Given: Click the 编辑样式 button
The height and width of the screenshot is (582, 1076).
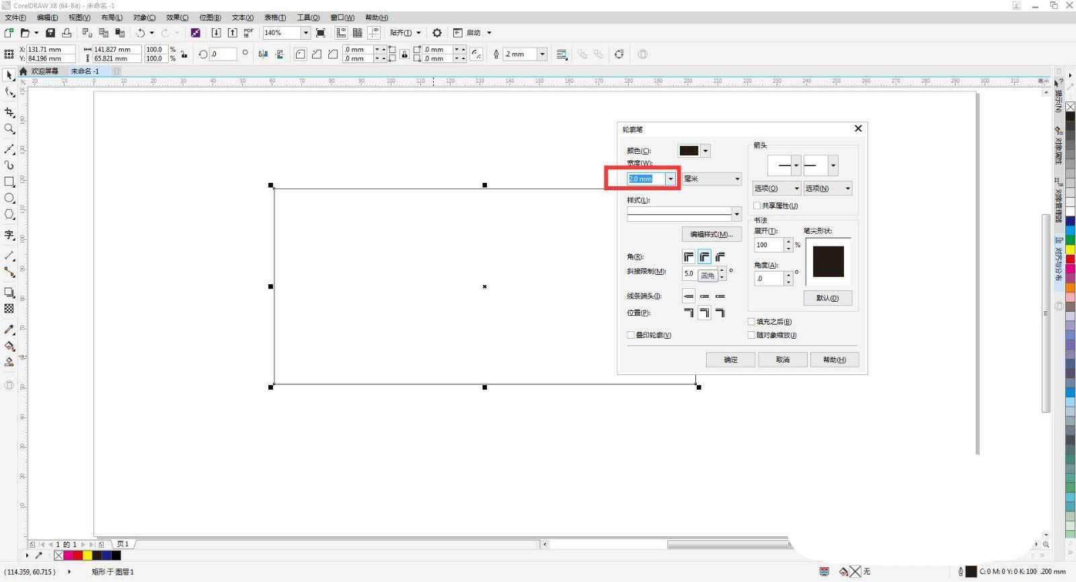Looking at the screenshot, I should click(x=712, y=235).
